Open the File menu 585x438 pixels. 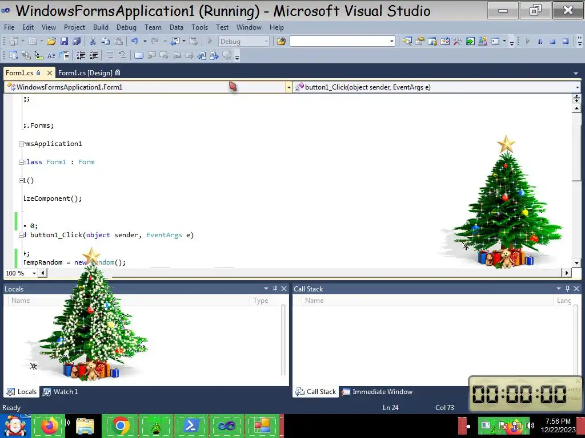[9, 27]
